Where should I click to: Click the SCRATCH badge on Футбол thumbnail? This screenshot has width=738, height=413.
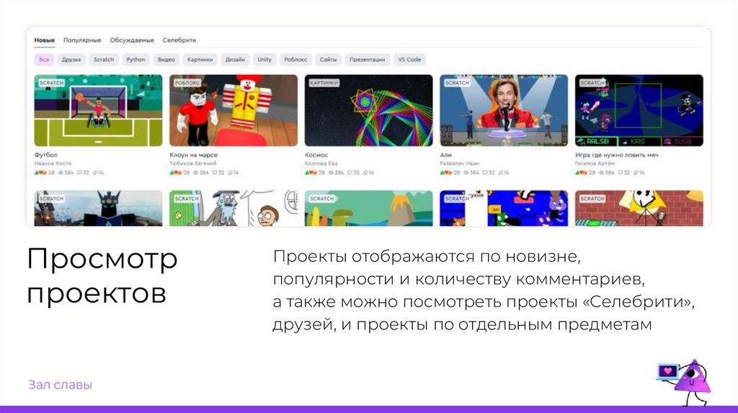51,83
